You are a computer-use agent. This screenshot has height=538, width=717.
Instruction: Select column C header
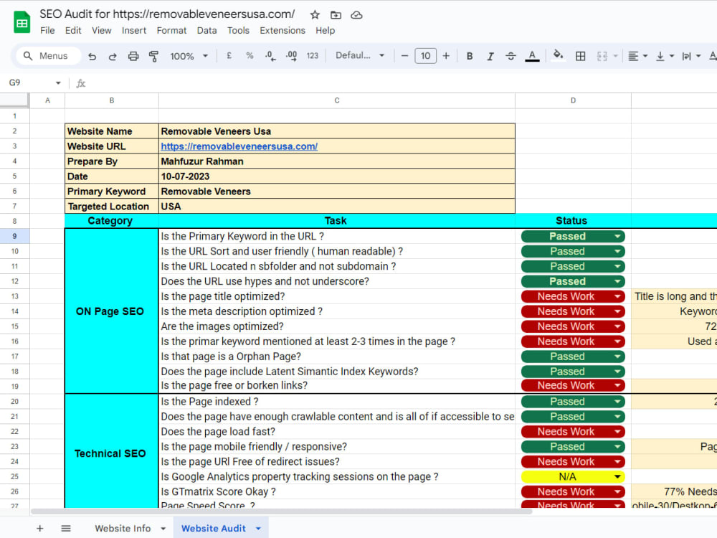pos(336,100)
